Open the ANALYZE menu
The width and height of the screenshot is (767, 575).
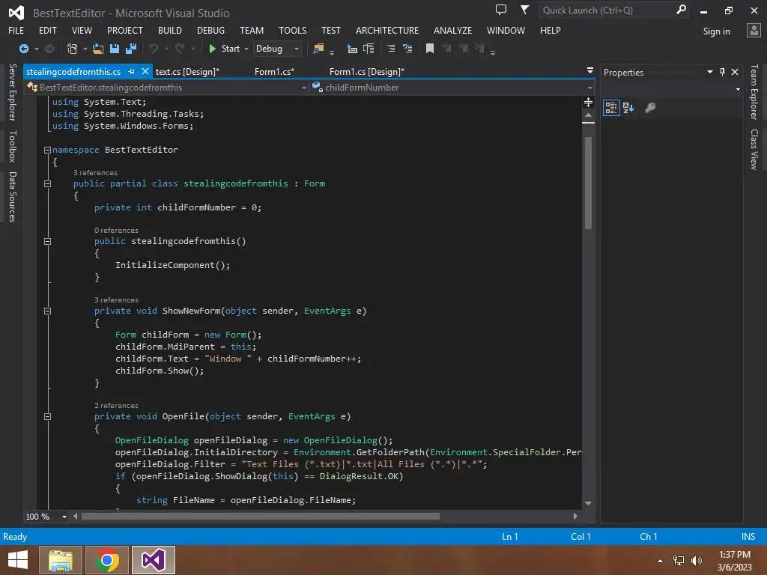pos(452,30)
